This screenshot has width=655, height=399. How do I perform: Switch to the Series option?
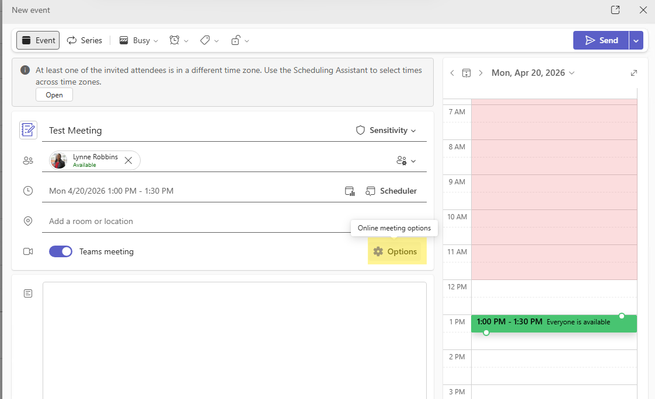85,40
